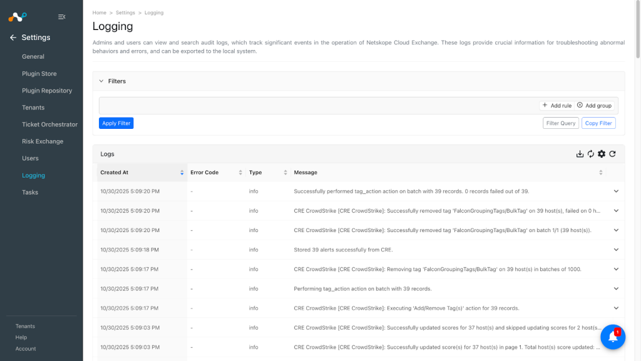
Task: Click Apply Filter button
Action: coord(116,123)
